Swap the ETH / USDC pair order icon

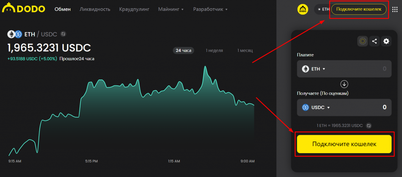click(x=63, y=34)
